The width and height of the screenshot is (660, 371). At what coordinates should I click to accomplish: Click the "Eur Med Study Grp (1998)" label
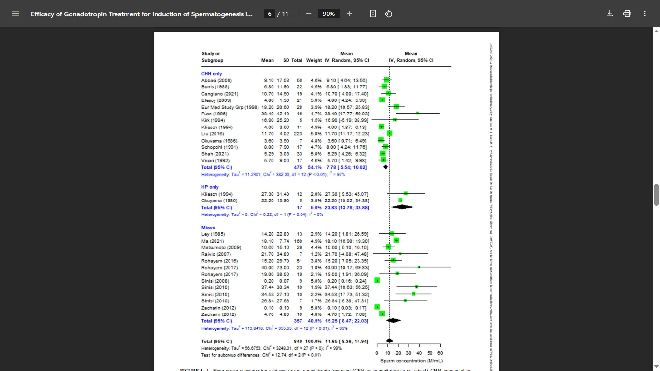point(230,107)
